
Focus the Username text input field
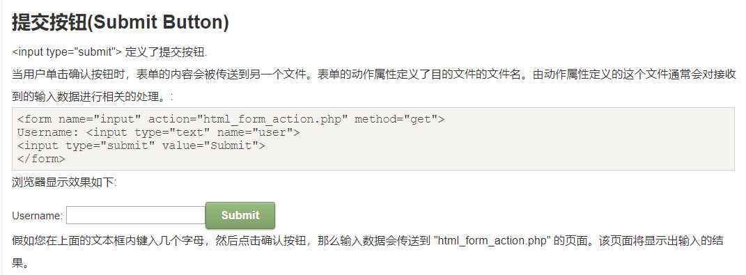(x=136, y=215)
